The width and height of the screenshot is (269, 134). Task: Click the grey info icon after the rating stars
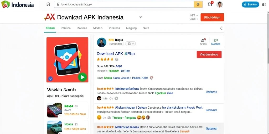[117, 59]
